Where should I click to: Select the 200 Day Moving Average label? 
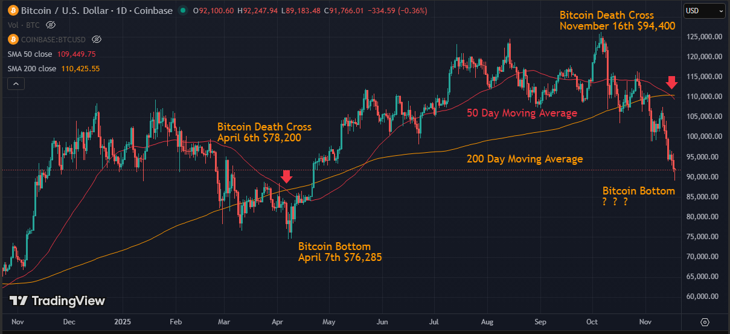coord(525,159)
